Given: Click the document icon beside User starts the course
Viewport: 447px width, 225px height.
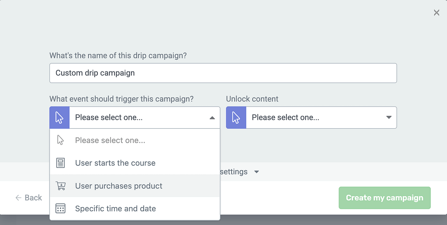Looking at the screenshot, I should point(60,163).
